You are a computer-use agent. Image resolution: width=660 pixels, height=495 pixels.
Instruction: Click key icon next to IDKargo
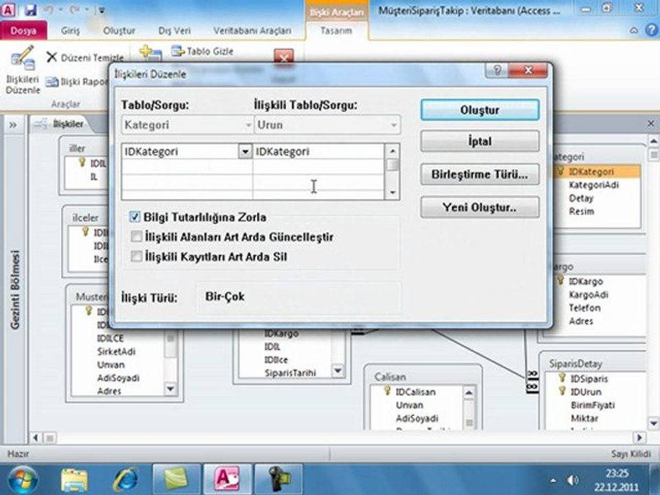click(560, 280)
